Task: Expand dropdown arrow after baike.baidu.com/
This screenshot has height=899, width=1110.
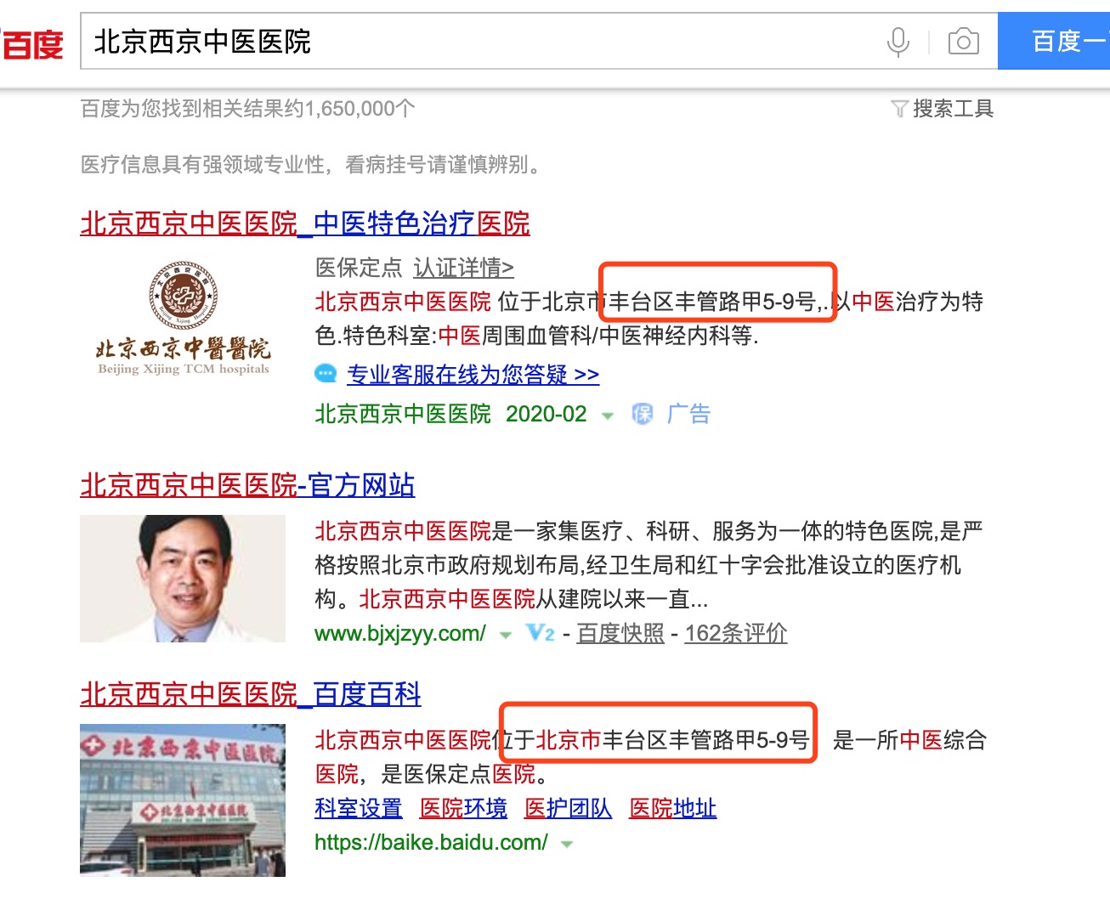Action: 567,845
